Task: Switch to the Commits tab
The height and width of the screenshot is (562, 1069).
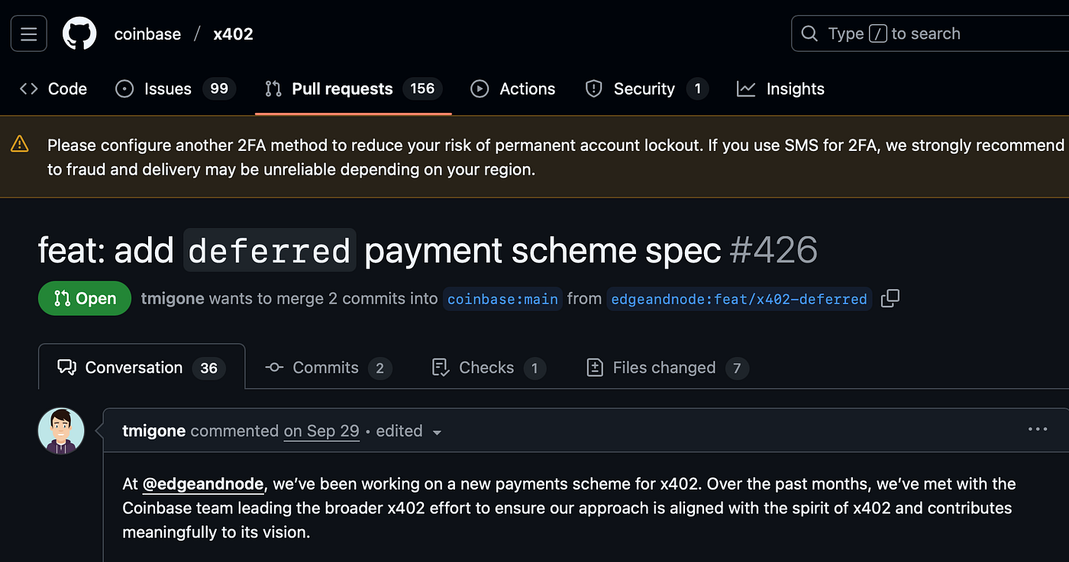Action: coord(328,368)
